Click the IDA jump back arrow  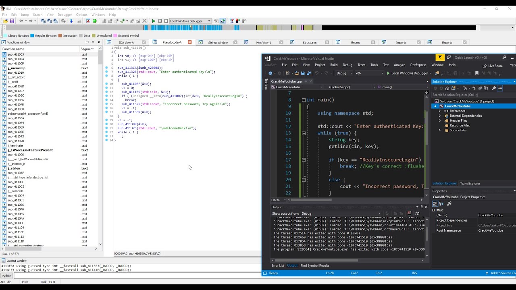pos(21,21)
